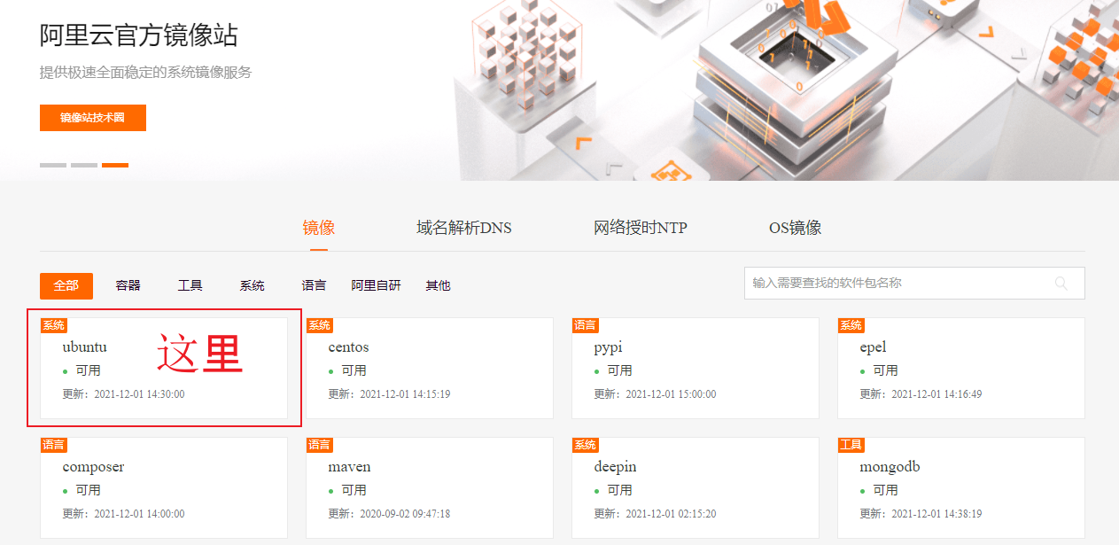Screen dimensions: 1119x545
Task: Enable the 阿里自研 category filter
Action: pyautogui.click(x=376, y=285)
